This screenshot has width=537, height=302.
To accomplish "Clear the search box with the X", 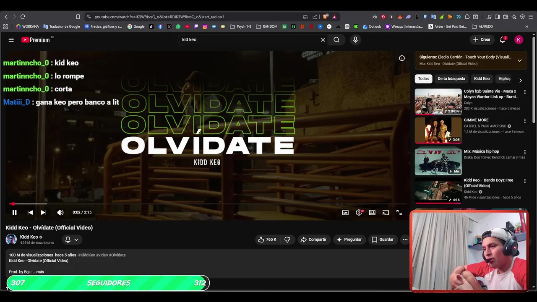I will point(323,39).
